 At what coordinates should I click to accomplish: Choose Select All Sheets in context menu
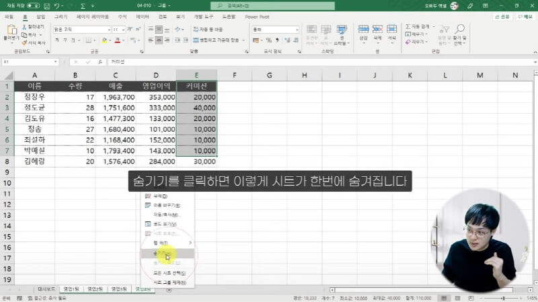click(x=167, y=273)
